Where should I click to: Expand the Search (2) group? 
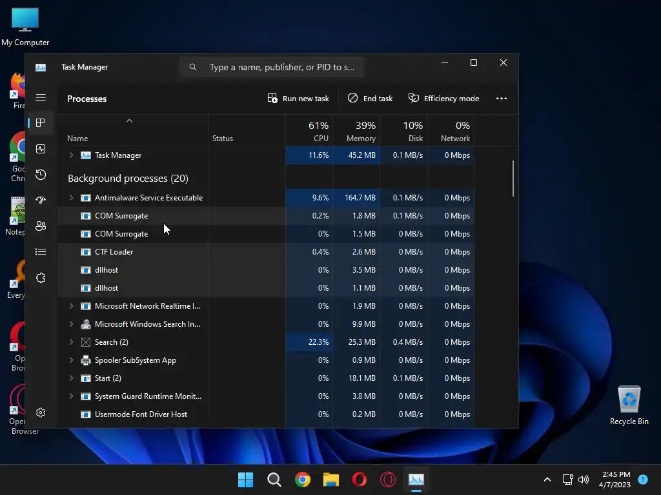[x=71, y=342]
